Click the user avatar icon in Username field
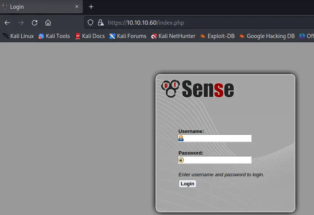This screenshot has width=314, height=215. (x=181, y=138)
